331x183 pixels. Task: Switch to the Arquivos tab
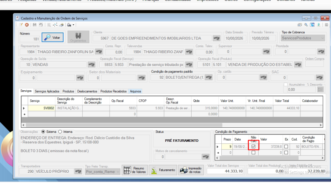135,91
